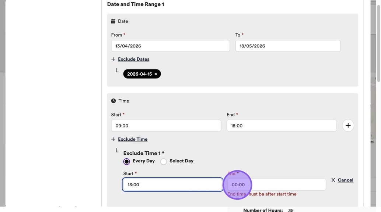Click the X icon next to Cancel

(333, 180)
